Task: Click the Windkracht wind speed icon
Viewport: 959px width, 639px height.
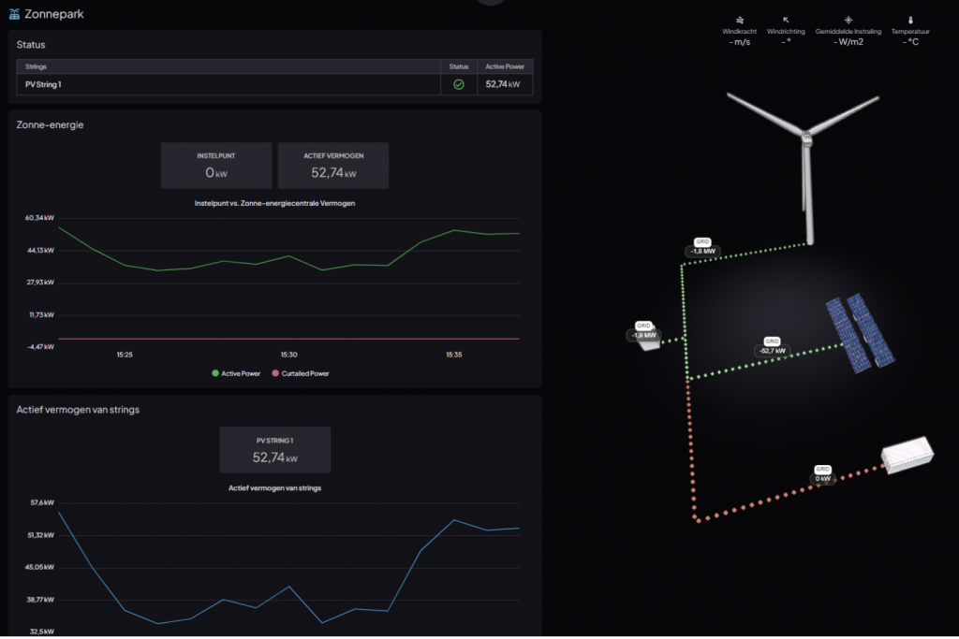Action: click(739, 20)
